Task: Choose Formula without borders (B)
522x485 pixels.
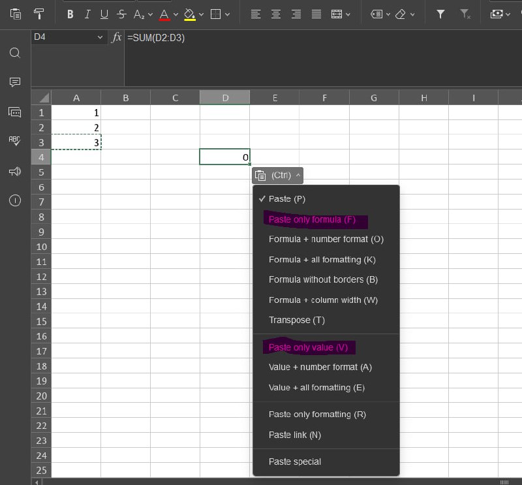Action: pos(326,279)
